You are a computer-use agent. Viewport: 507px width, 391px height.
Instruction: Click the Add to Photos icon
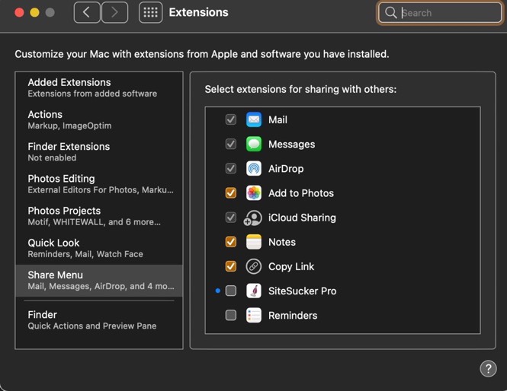pos(254,193)
